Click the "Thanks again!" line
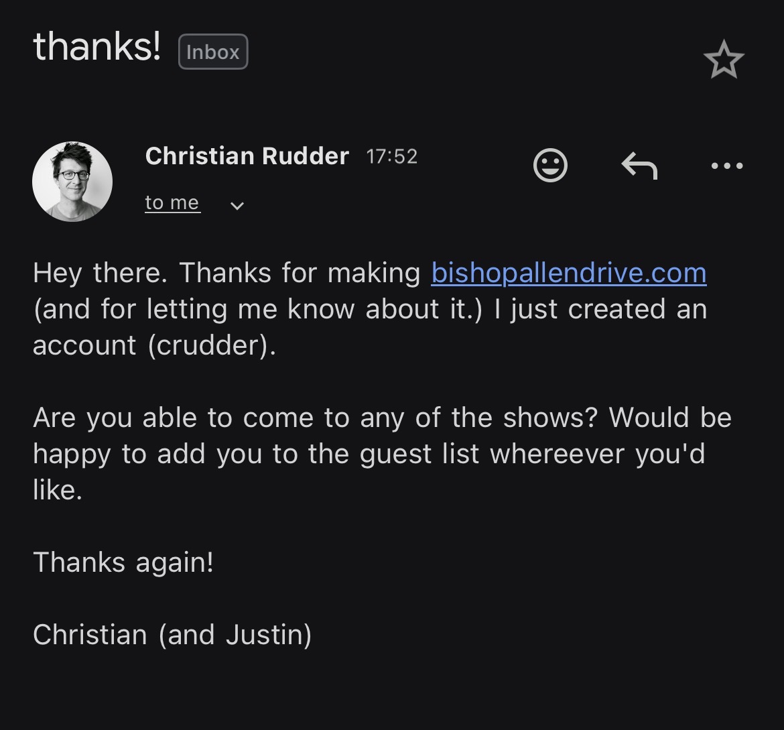Viewport: 784px width, 730px height. pyautogui.click(x=123, y=562)
